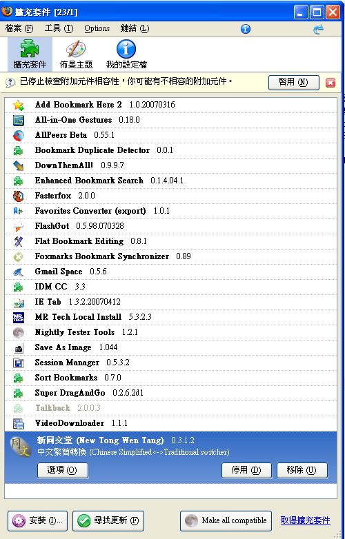Click the 選項 (O) button
345x539 pixels.
coord(63,470)
